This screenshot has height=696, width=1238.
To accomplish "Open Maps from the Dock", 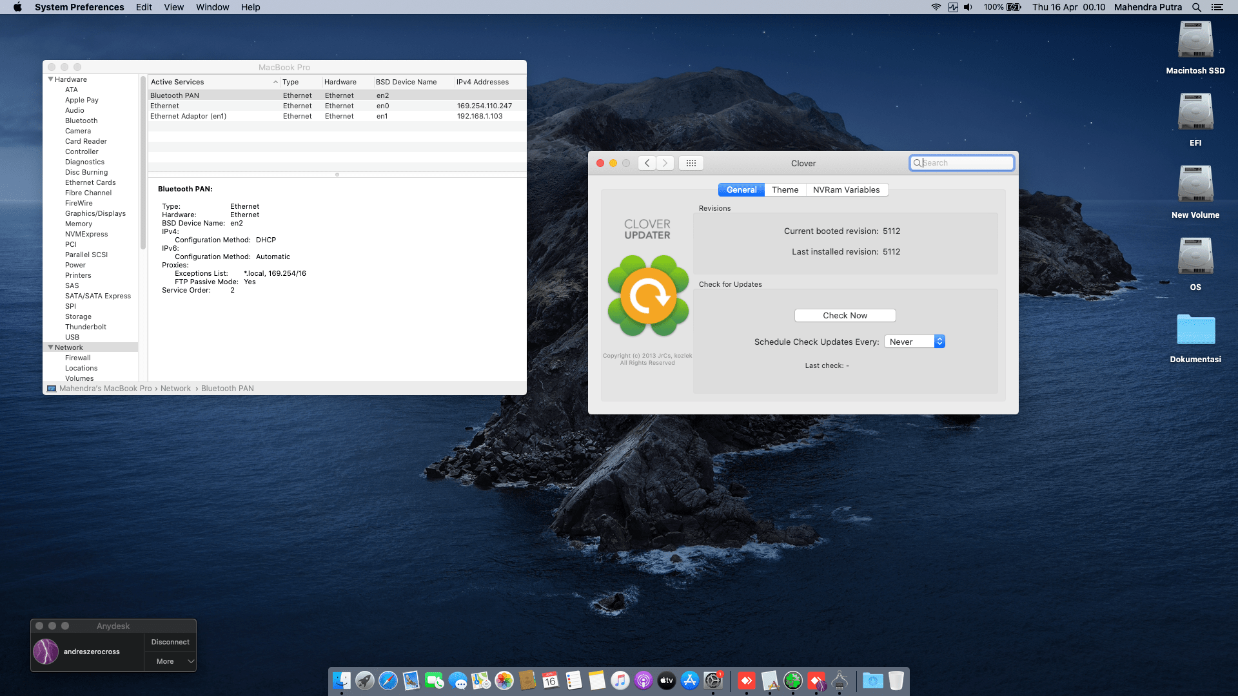I will 481,681.
